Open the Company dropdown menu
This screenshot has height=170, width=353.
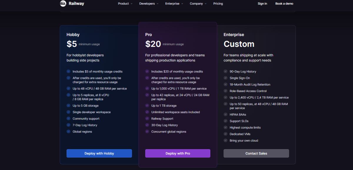click(198, 4)
